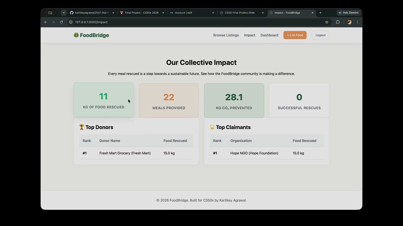403x226 pixels.
Task: Click the Hope NGO (Hope Foundation) organization name
Action: point(254,153)
